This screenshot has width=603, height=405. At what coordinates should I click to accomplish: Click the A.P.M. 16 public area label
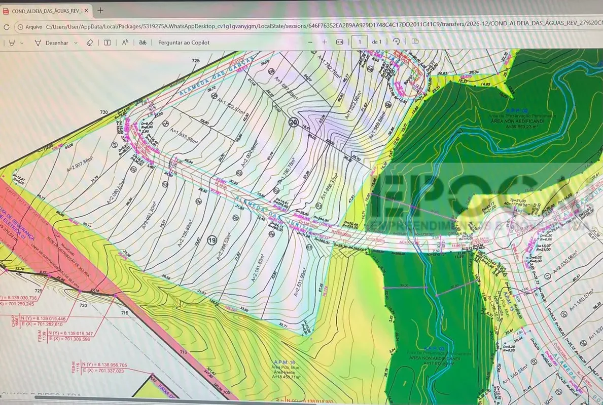tap(285, 362)
